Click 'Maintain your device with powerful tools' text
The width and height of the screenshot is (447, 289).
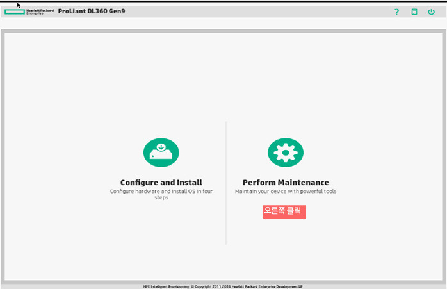pyautogui.click(x=286, y=191)
